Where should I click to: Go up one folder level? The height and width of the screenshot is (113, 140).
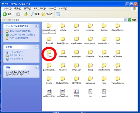26,14
